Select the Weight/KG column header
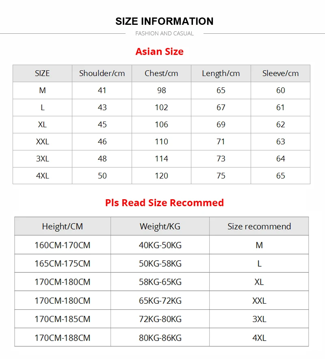 coord(160,226)
